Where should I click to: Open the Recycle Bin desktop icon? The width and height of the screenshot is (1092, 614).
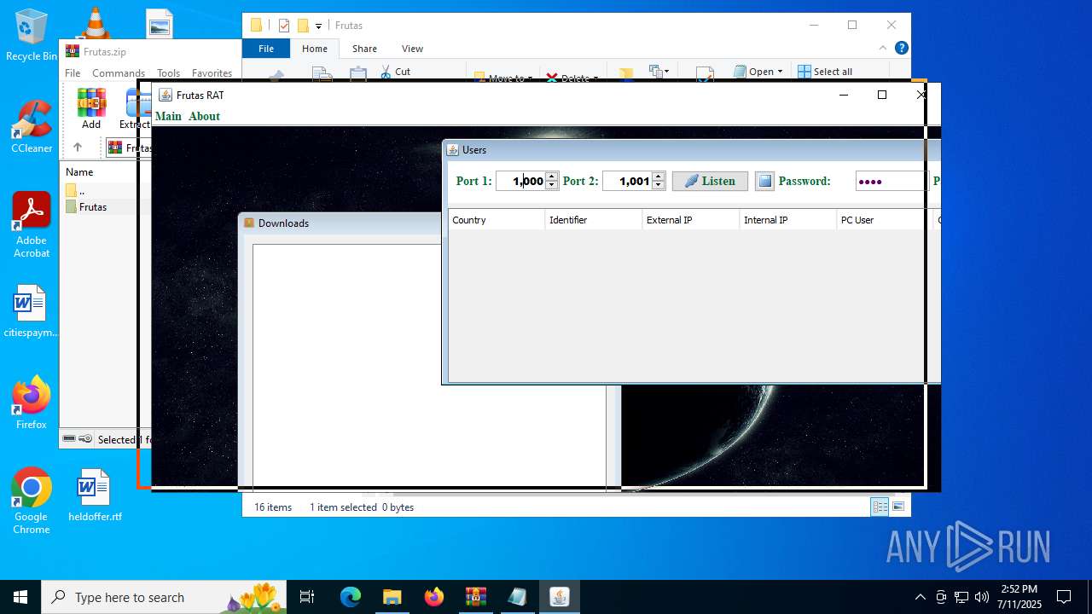click(32, 36)
